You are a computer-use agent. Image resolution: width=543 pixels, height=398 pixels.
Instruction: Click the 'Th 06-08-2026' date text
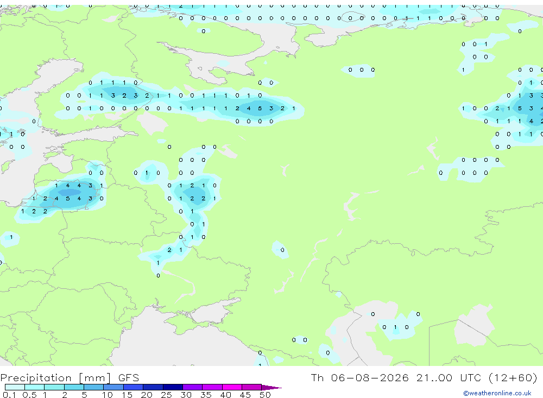pyautogui.click(x=360, y=377)
